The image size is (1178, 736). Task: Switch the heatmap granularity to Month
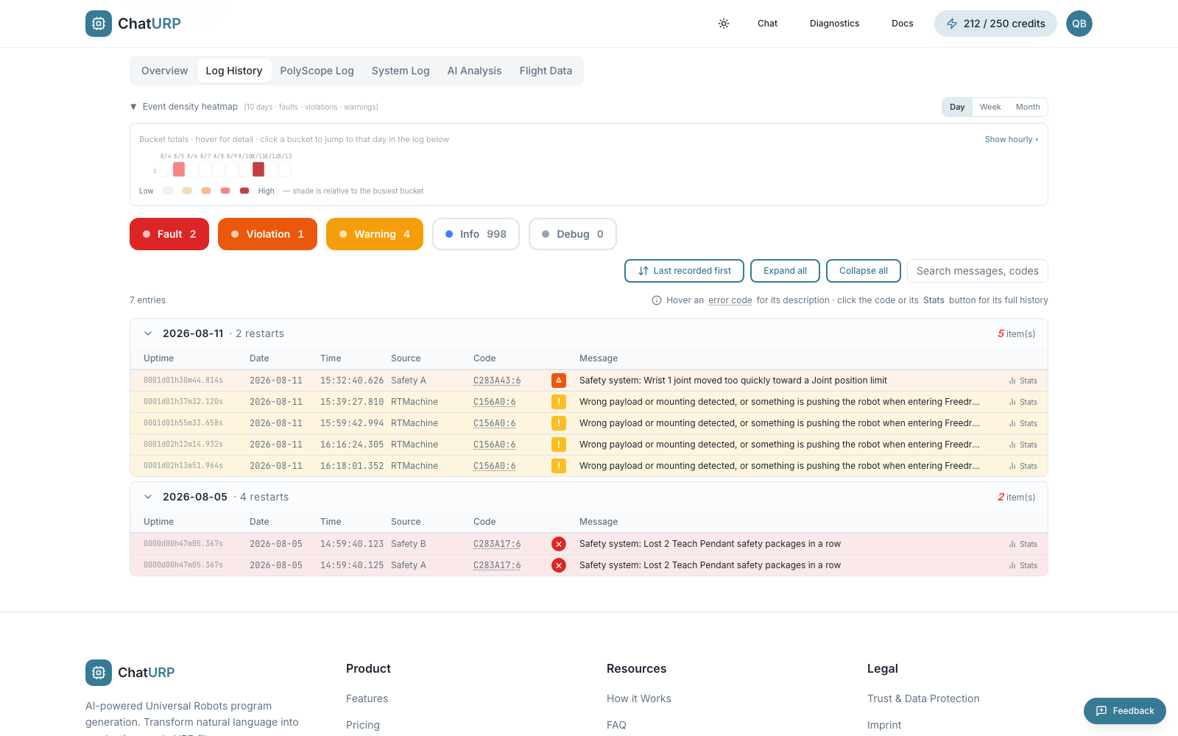click(1028, 107)
